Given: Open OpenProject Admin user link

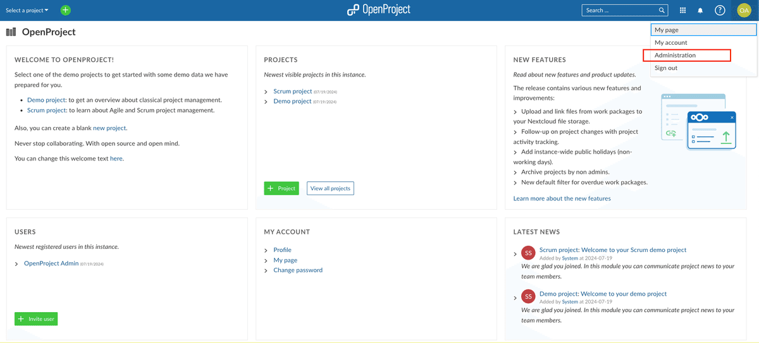Looking at the screenshot, I should coord(51,263).
